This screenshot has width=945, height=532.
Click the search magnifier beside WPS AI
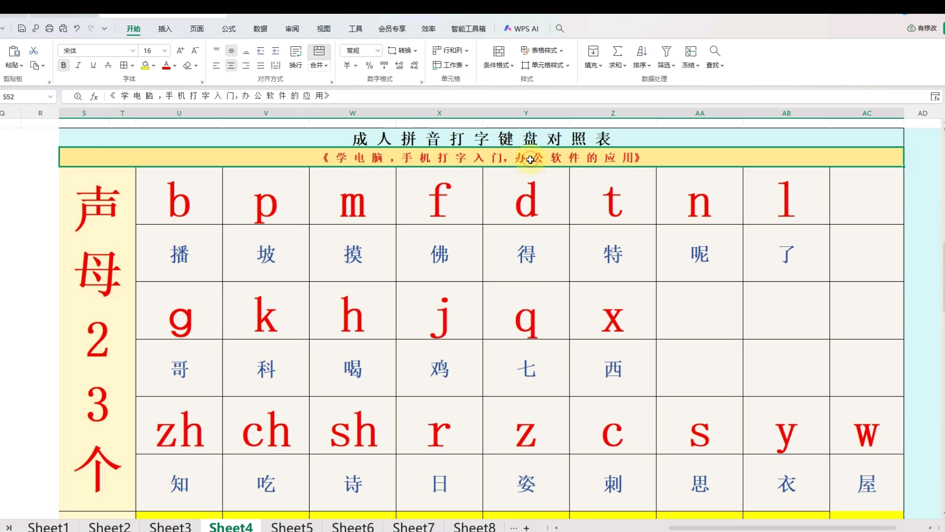click(x=560, y=29)
